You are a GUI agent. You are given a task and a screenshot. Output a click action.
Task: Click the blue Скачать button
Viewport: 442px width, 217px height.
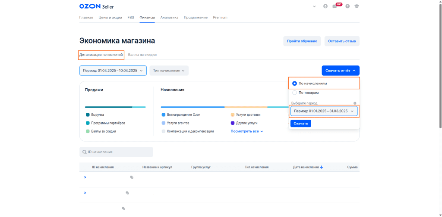pos(300,124)
